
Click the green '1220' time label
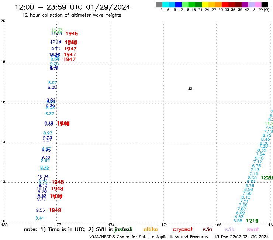[267, 178]
